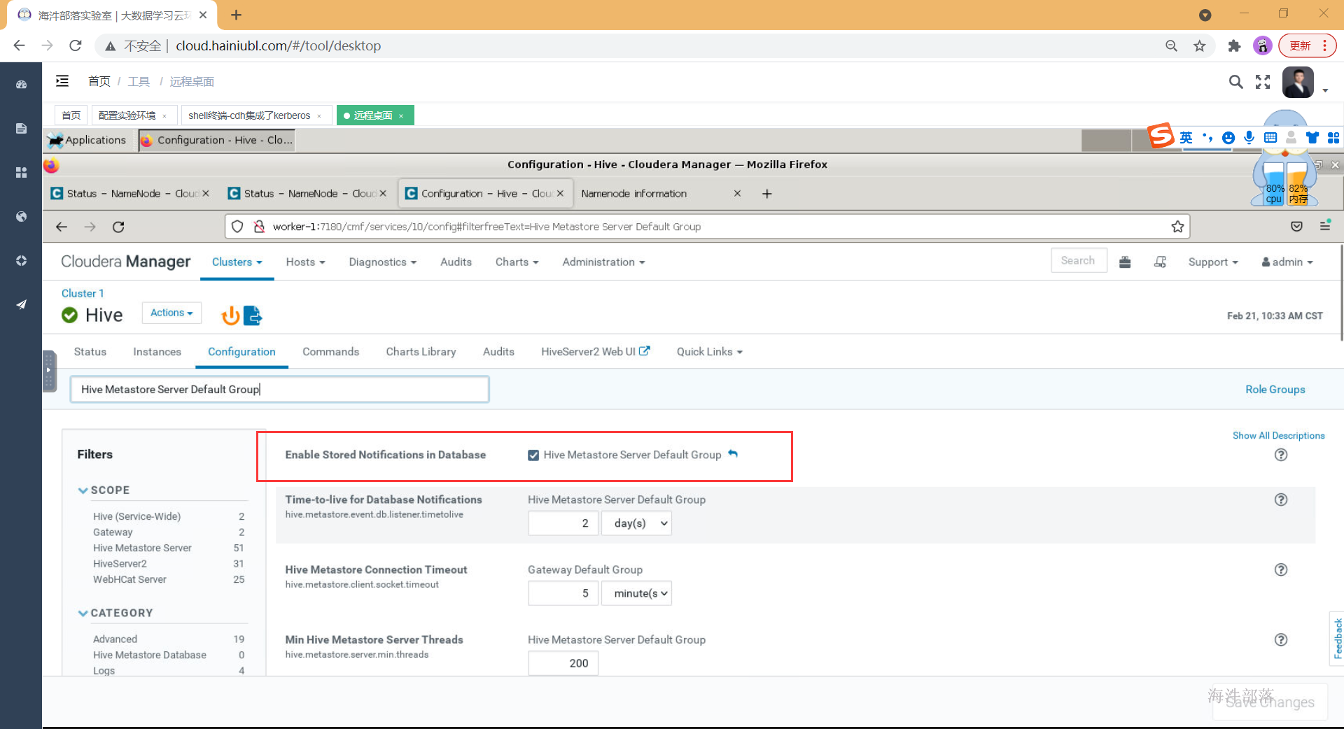Switch to Hive Commands tab

click(x=330, y=351)
